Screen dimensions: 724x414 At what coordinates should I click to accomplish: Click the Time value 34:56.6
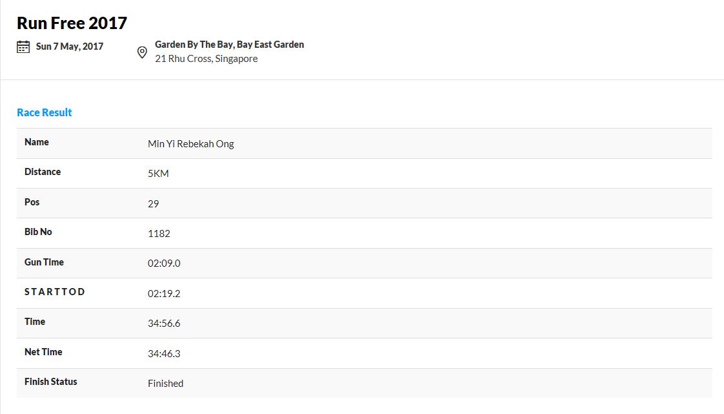(x=164, y=323)
